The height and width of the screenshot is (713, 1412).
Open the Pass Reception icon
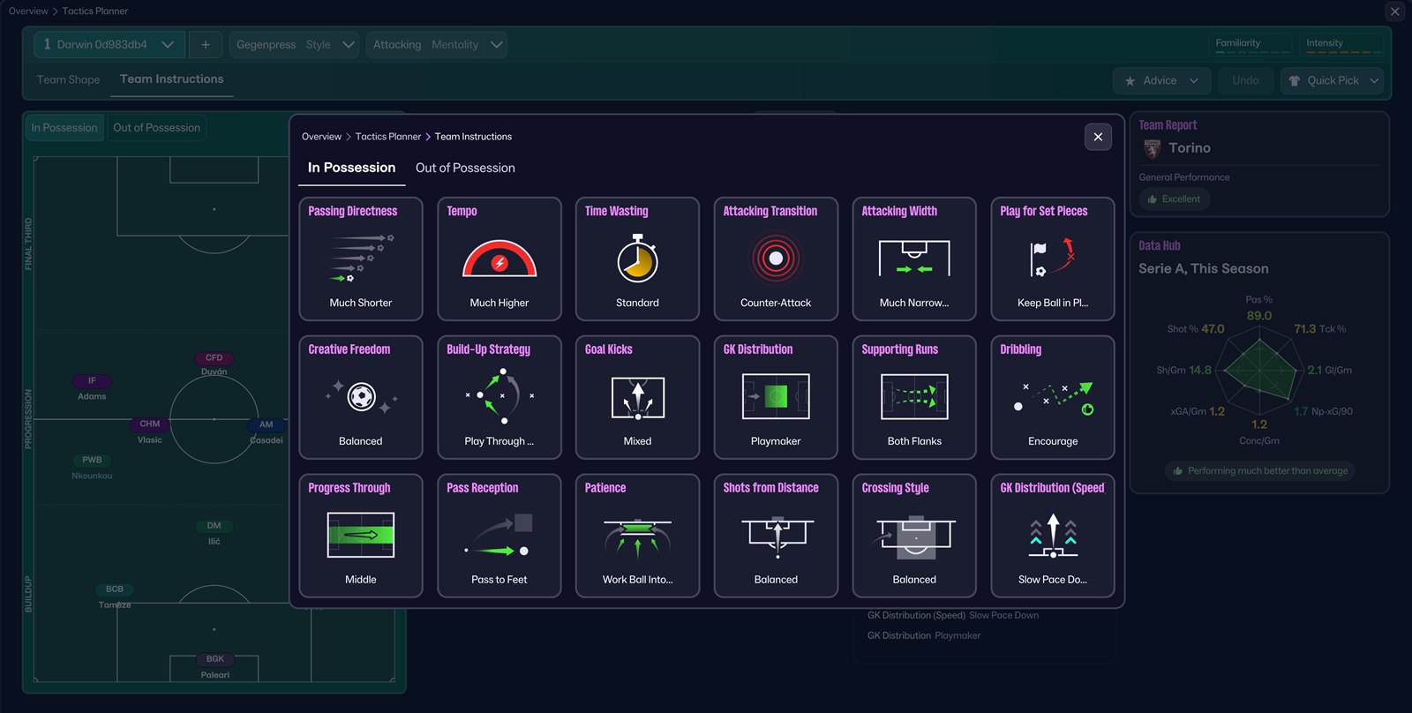[499, 536]
